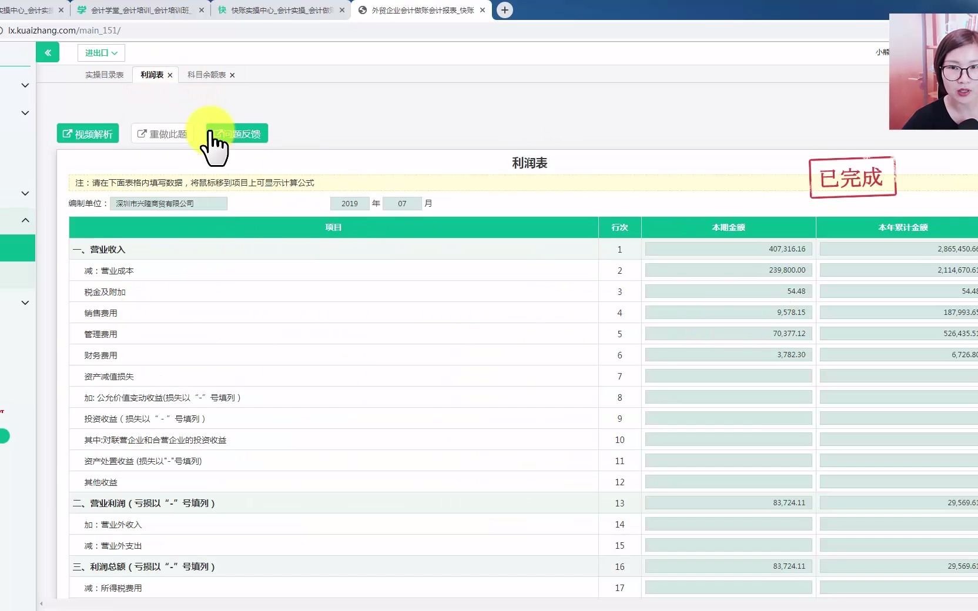Switch to 实操目录表 tab

pos(104,75)
